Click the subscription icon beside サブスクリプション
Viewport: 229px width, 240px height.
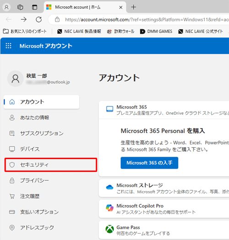click(x=12, y=133)
